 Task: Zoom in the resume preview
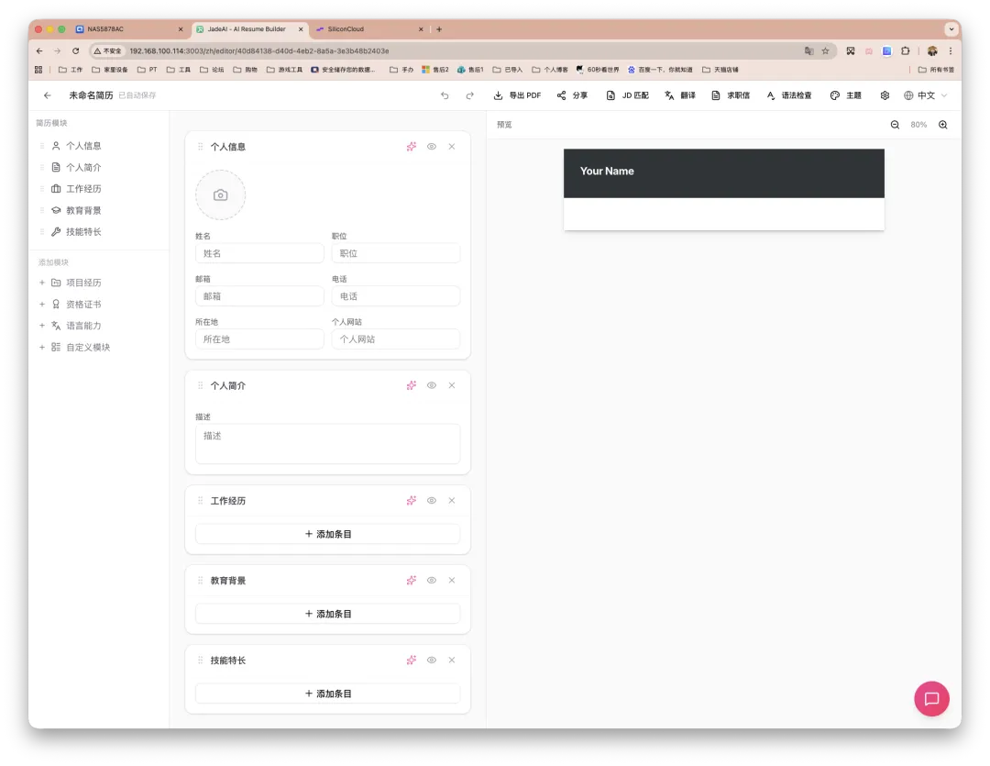click(942, 125)
